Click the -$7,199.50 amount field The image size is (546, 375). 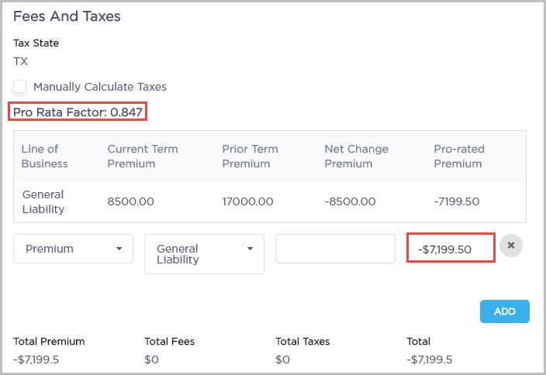[x=451, y=249]
